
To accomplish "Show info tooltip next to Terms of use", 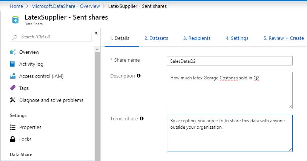I will click(142, 118).
